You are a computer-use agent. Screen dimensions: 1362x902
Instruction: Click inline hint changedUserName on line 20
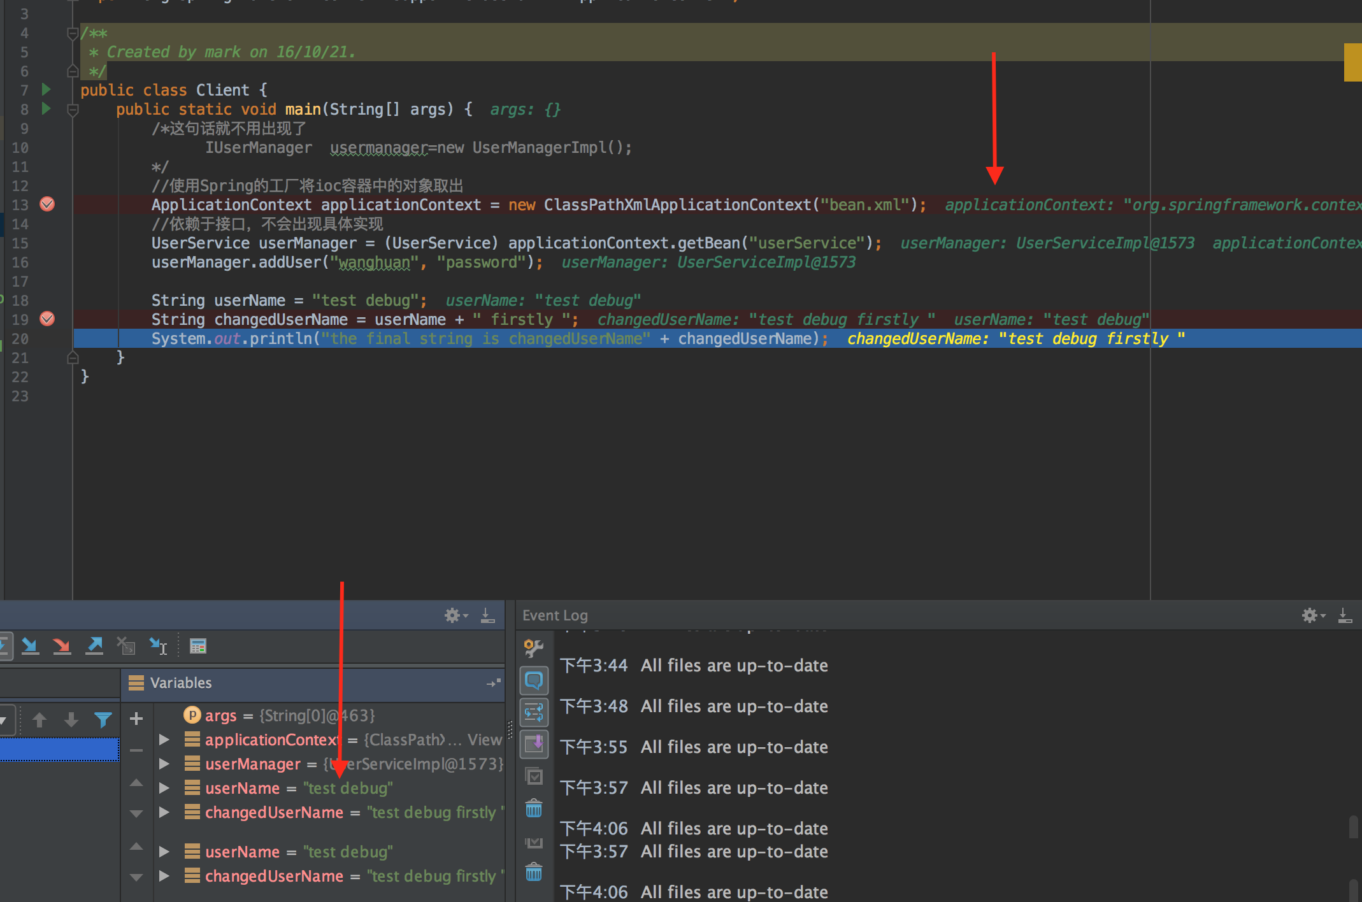pos(1015,338)
